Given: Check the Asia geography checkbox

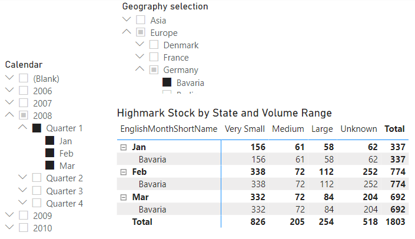Looking at the screenshot, I should click(141, 21).
